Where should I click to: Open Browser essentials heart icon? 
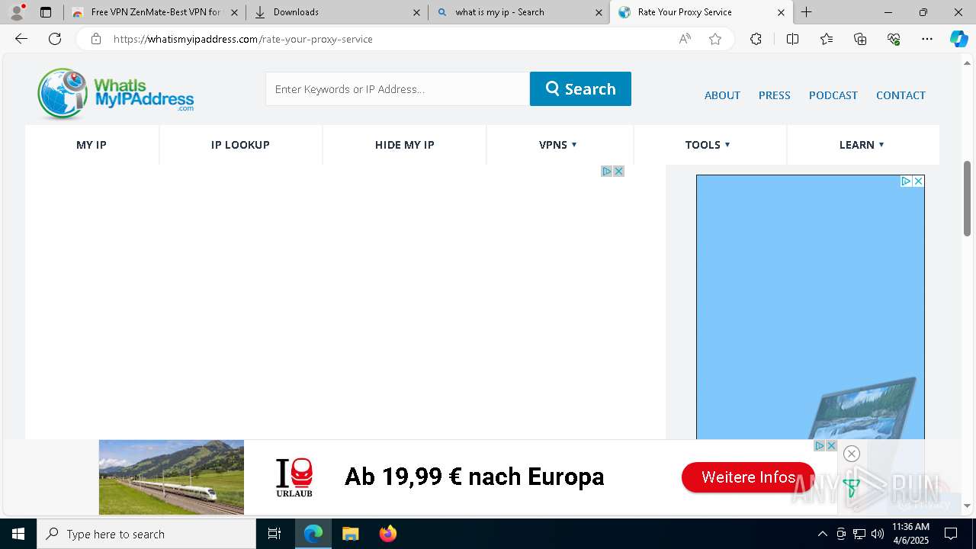tap(894, 39)
